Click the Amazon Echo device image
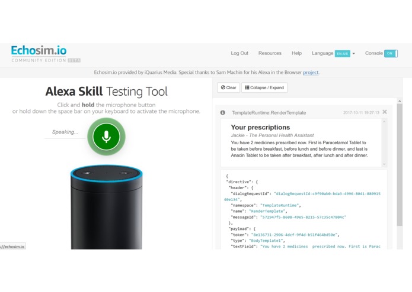Image resolution: width=412 pixels, height=292 pixels. [x=107, y=207]
